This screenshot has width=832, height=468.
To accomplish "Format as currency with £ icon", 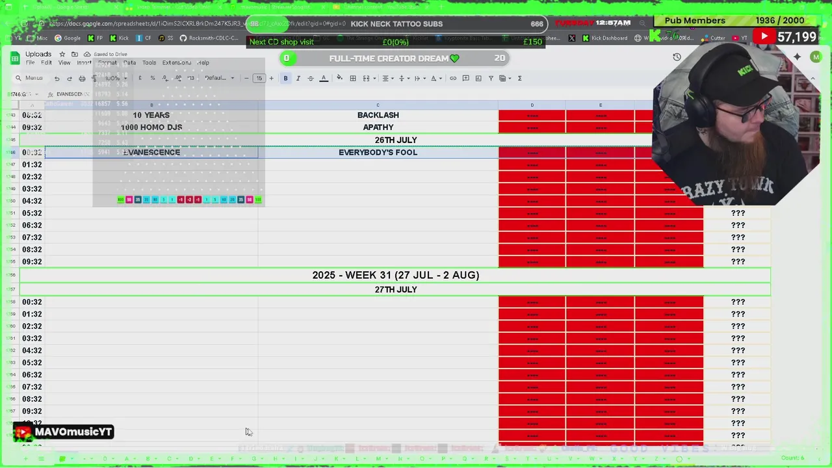I will click(x=140, y=78).
